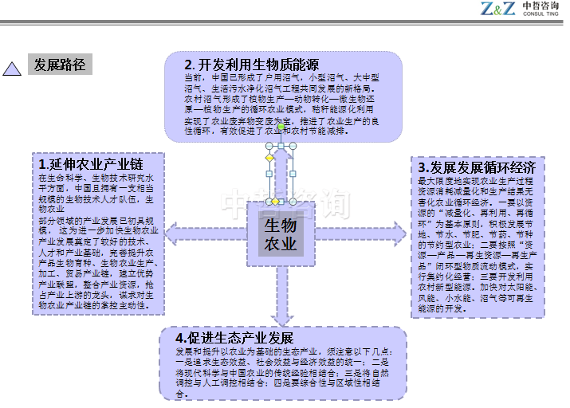Click the 1.延伸农业产业链 heading

(91, 164)
